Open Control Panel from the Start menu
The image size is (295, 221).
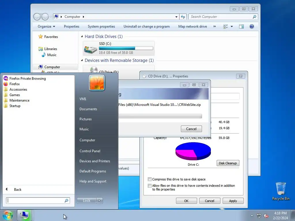(x=90, y=151)
